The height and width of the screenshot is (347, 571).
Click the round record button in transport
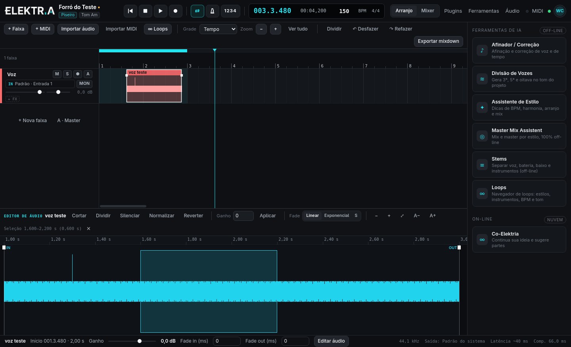tap(176, 11)
